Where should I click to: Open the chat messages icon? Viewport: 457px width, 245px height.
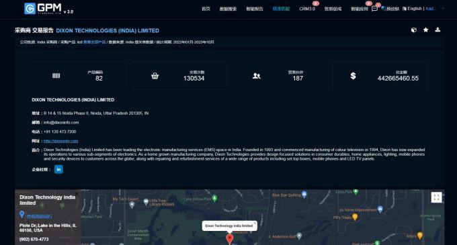374,9
